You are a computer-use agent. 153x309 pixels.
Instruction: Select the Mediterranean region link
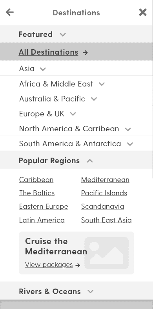click(x=105, y=180)
